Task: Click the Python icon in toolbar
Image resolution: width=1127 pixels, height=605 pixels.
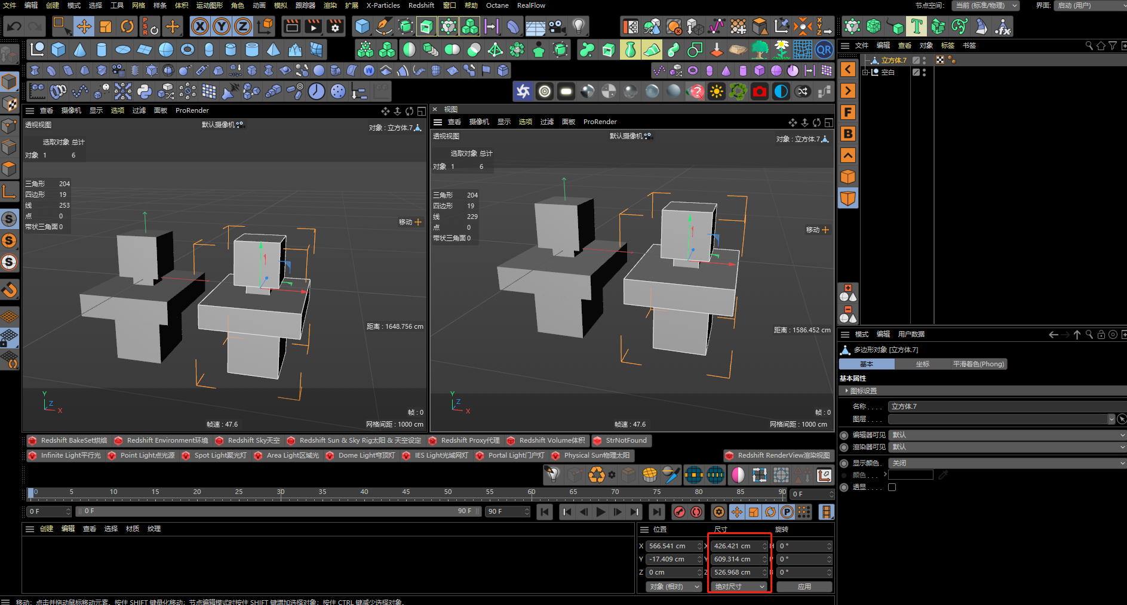Action: 145,91
